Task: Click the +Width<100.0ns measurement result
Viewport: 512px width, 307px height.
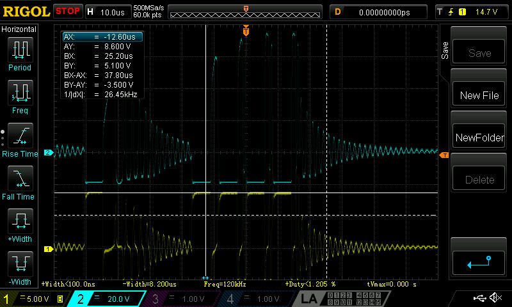Action: (x=68, y=284)
